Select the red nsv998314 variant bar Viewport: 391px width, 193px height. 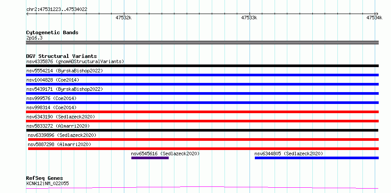[x=202, y=112]
